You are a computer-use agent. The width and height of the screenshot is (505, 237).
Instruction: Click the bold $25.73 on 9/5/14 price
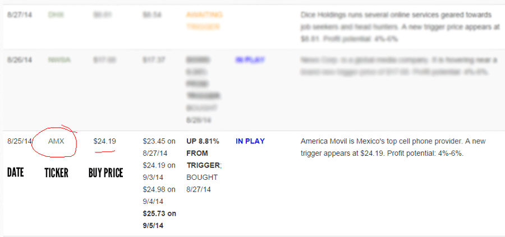pyautogui.click(x=159, y=220)
